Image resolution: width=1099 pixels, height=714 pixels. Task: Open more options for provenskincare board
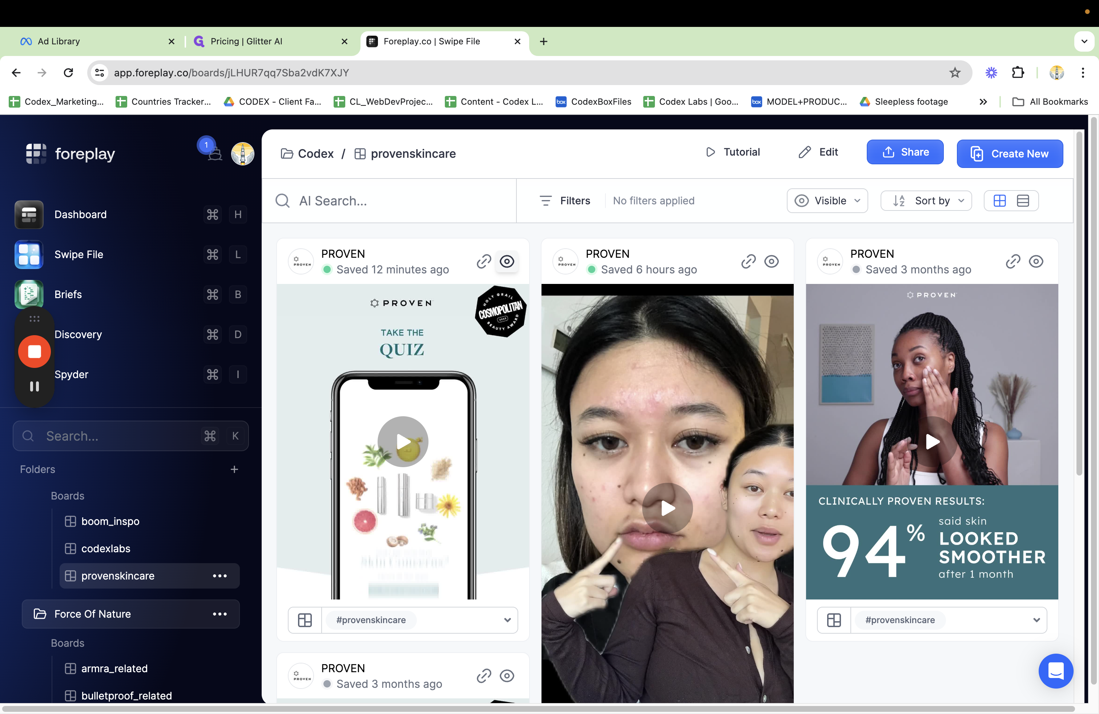220,576
